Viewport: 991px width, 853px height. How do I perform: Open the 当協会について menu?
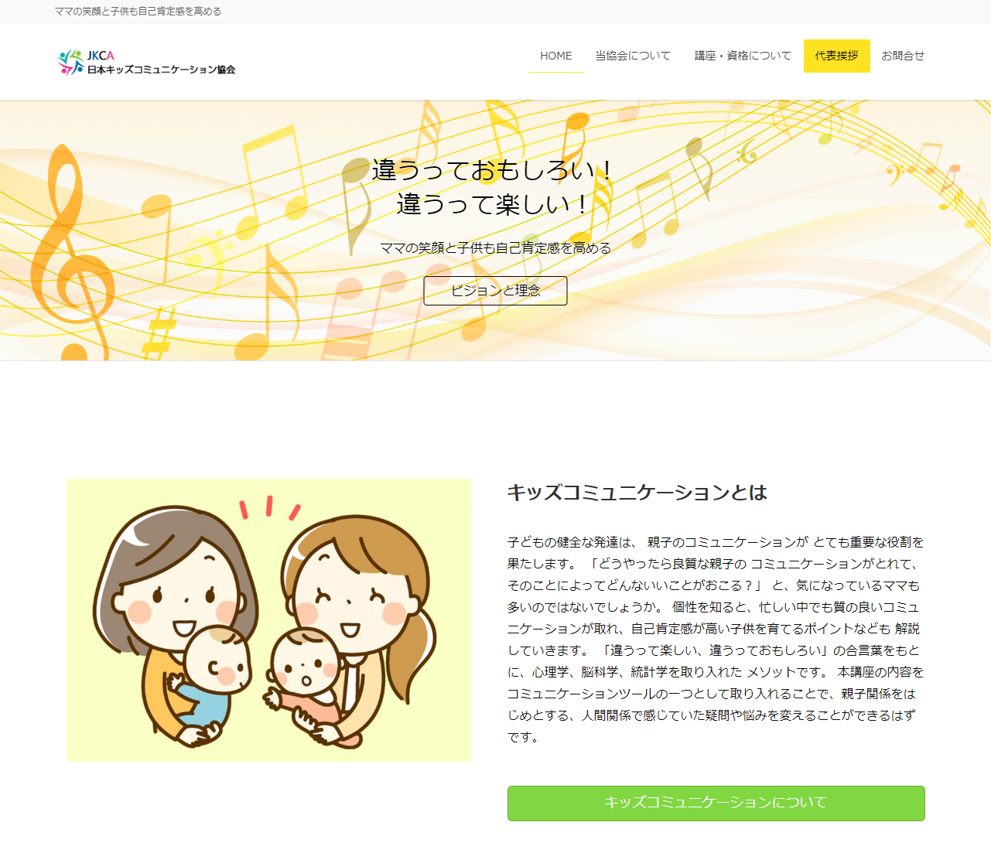point(633,56)
